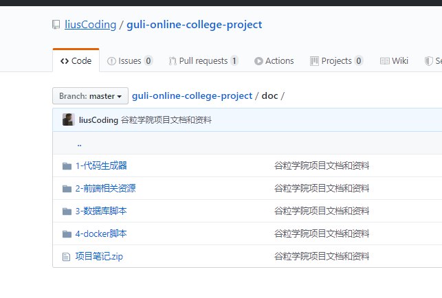
Task: Open the Wiki tab
Action: tap(394, 61)
